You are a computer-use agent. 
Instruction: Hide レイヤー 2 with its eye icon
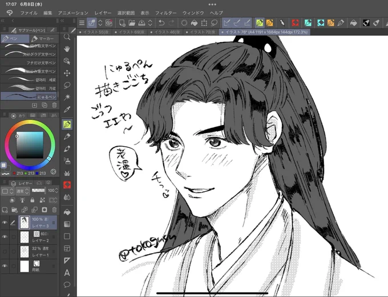click(5, 237)
